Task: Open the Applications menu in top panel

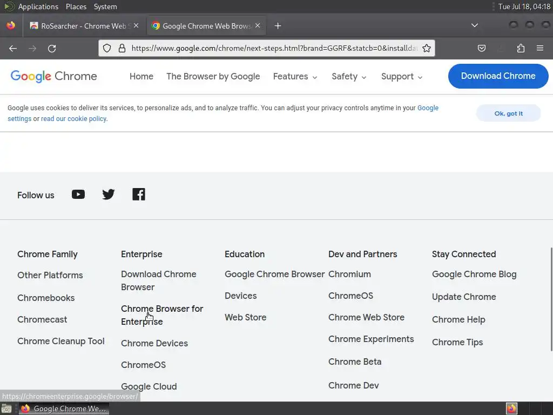Action: 38,6
